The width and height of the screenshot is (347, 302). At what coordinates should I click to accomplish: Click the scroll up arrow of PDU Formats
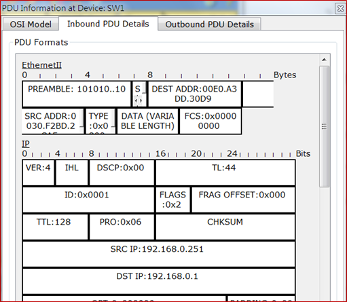point(324,60)
